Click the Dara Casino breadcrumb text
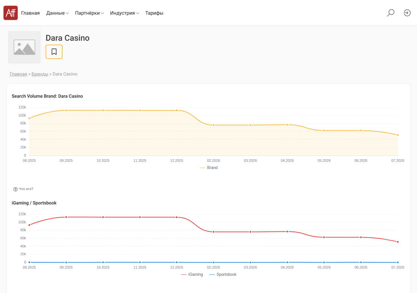 tap(65, 74)
